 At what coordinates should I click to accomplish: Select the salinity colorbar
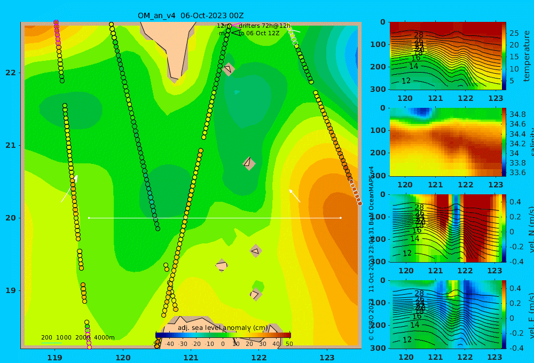pyautogui.click(x=504, y=142)
